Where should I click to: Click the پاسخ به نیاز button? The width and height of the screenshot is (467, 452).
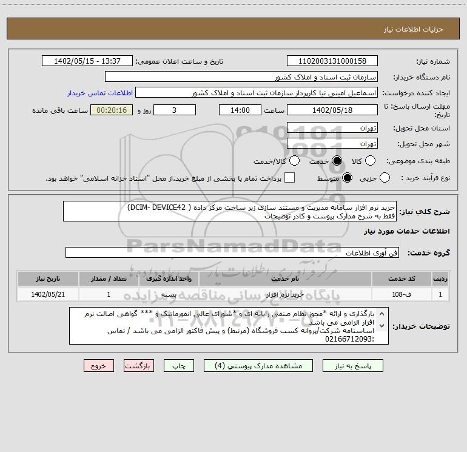pos(353,366)
